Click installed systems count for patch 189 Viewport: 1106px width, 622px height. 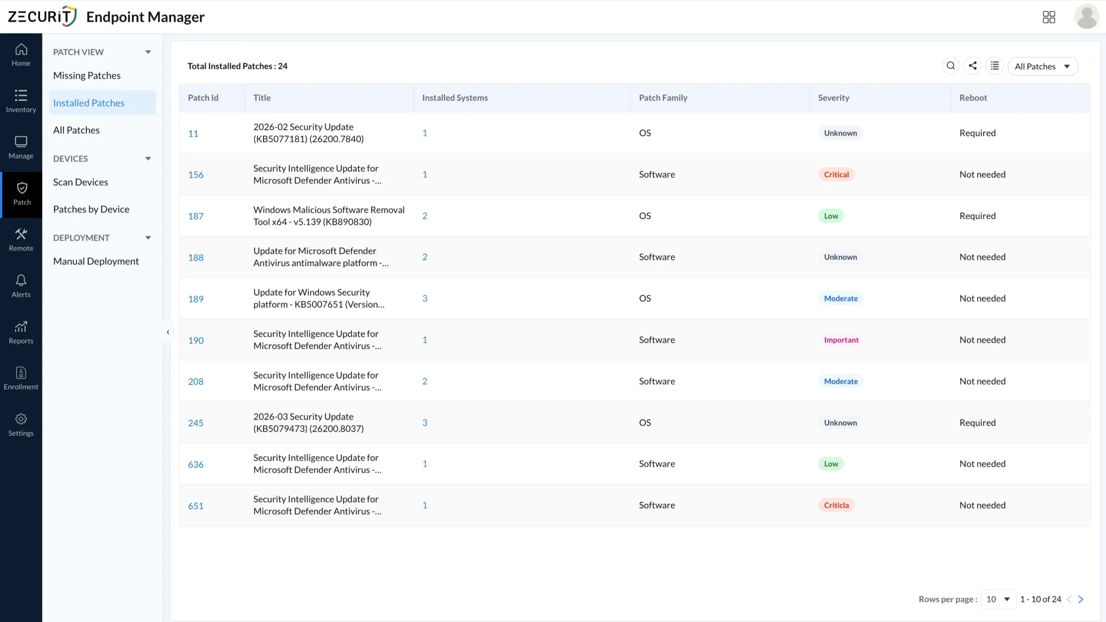(425, 298)
